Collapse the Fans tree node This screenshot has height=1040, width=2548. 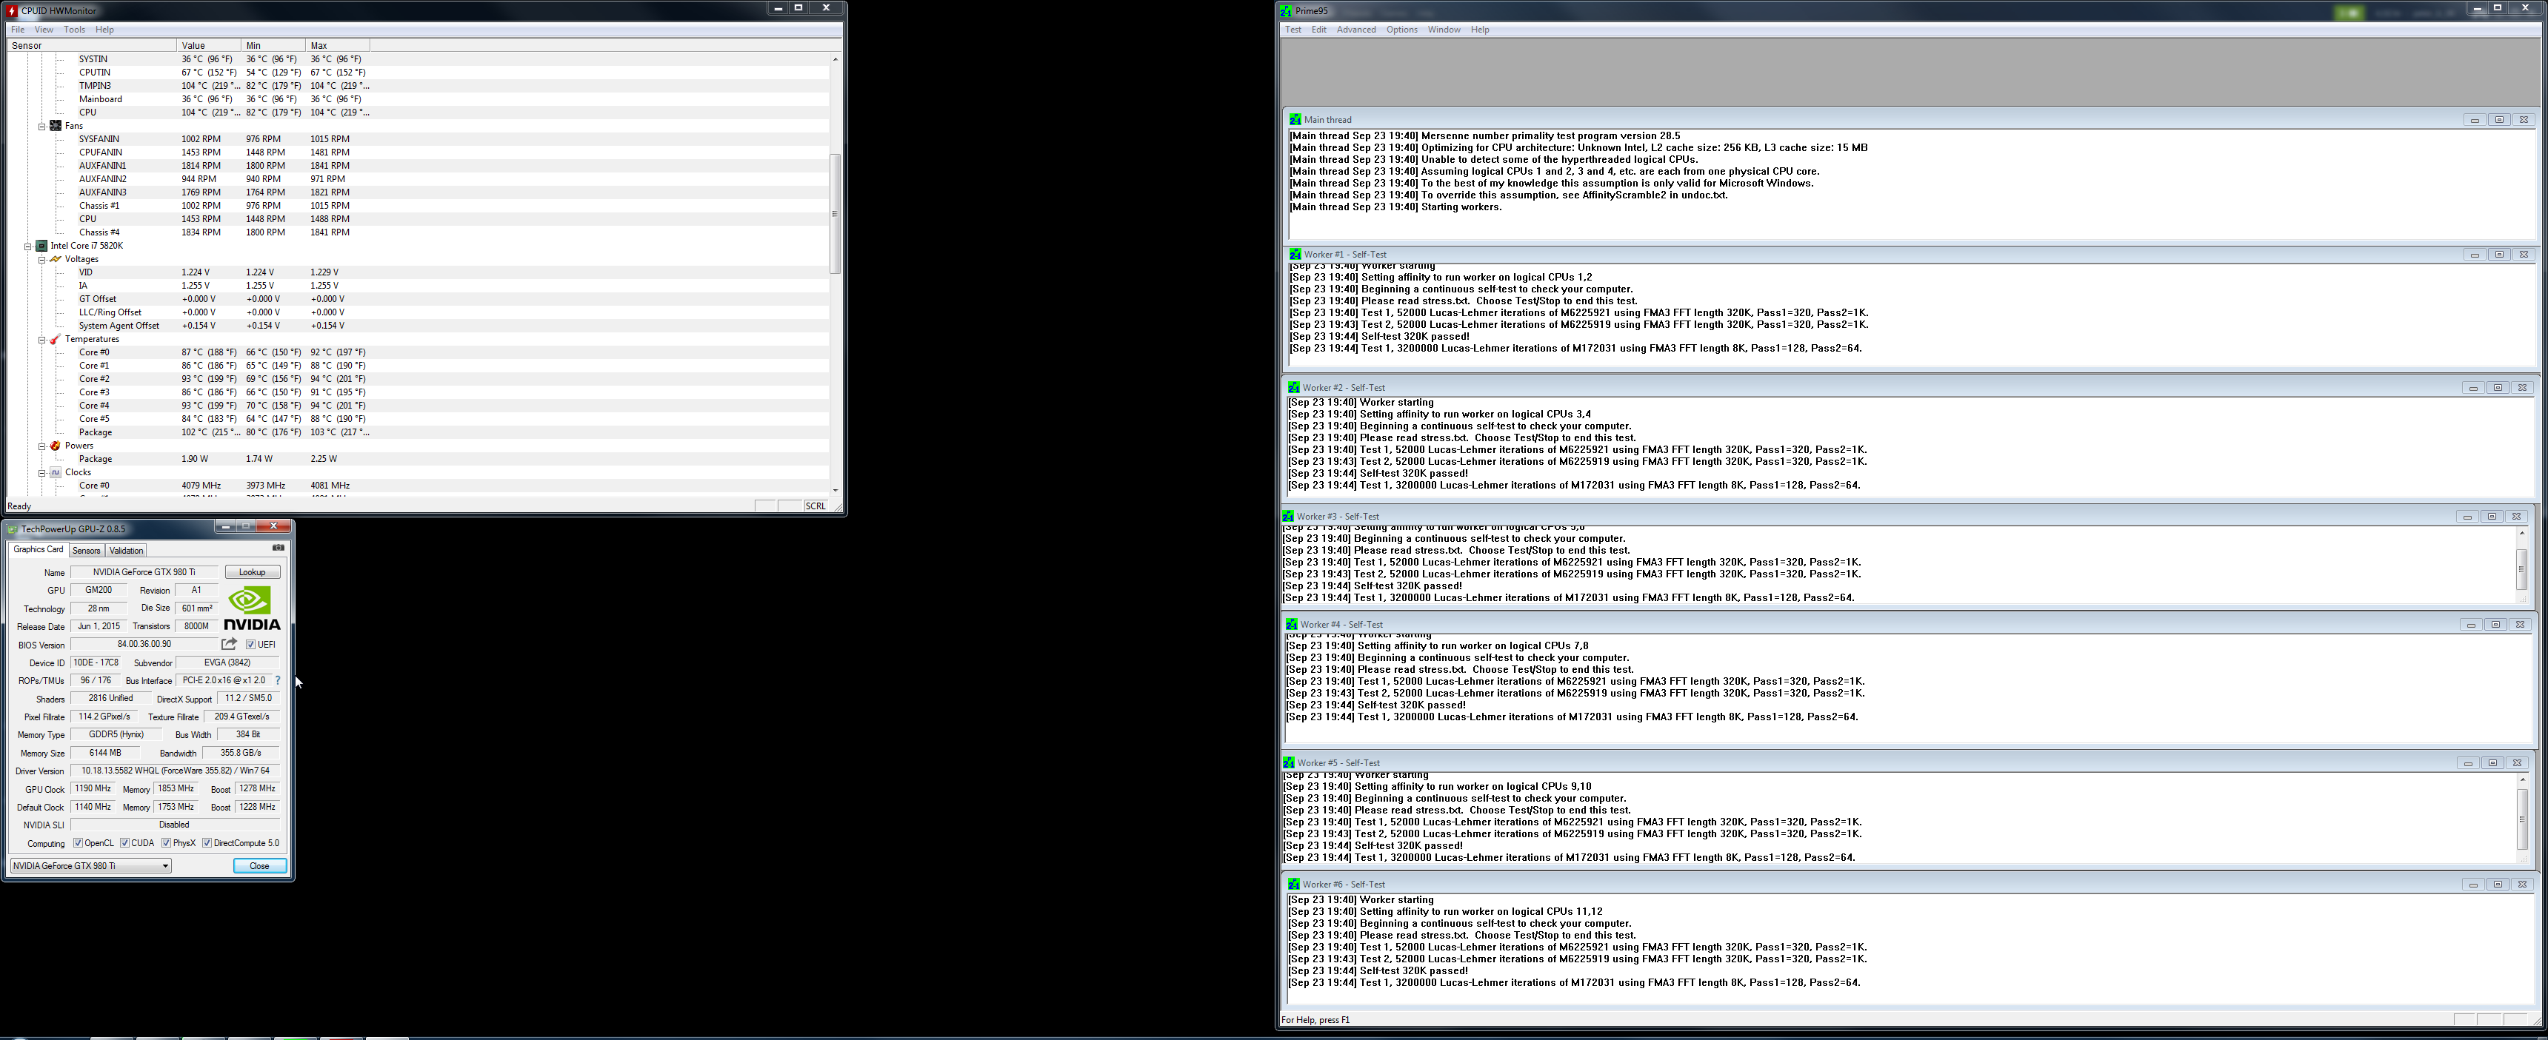(41, 127)
